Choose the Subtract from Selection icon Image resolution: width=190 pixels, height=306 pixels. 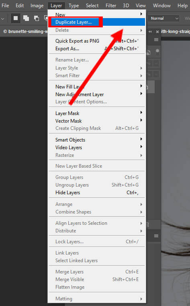coord(37,18)
